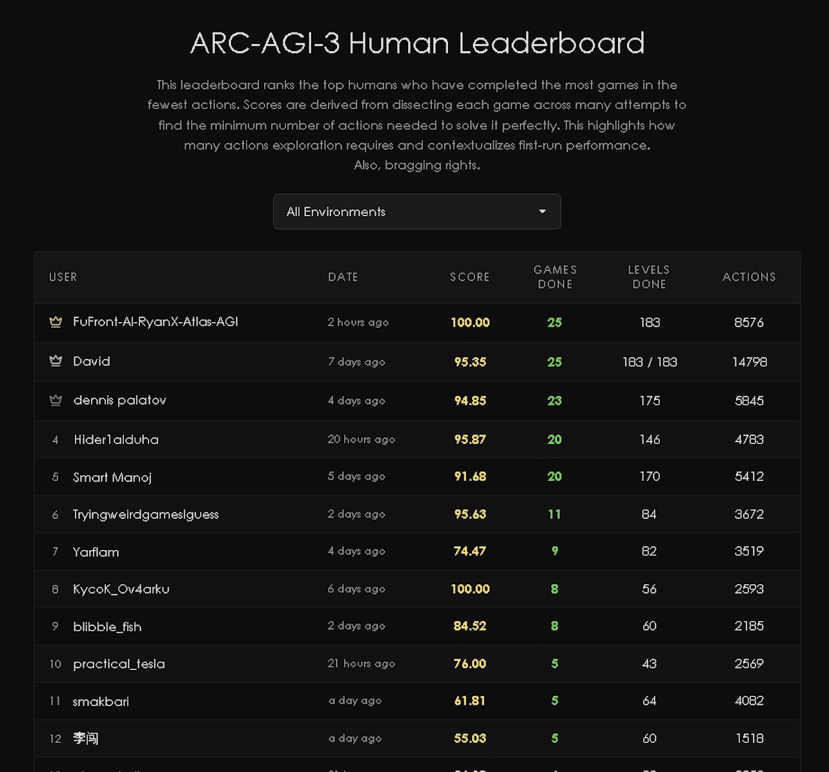Select the TryingweirdgamesIguess row
829x772 pixels.
[146, 514]
